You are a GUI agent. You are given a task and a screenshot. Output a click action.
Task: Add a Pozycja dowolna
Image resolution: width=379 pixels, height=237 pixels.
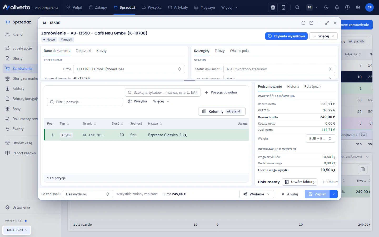tap(221, 92)
